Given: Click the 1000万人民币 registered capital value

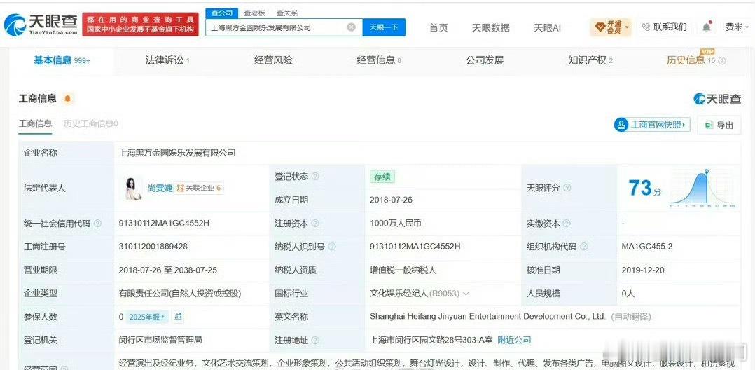Looking at the screenshot, I should tap(396, 224).
